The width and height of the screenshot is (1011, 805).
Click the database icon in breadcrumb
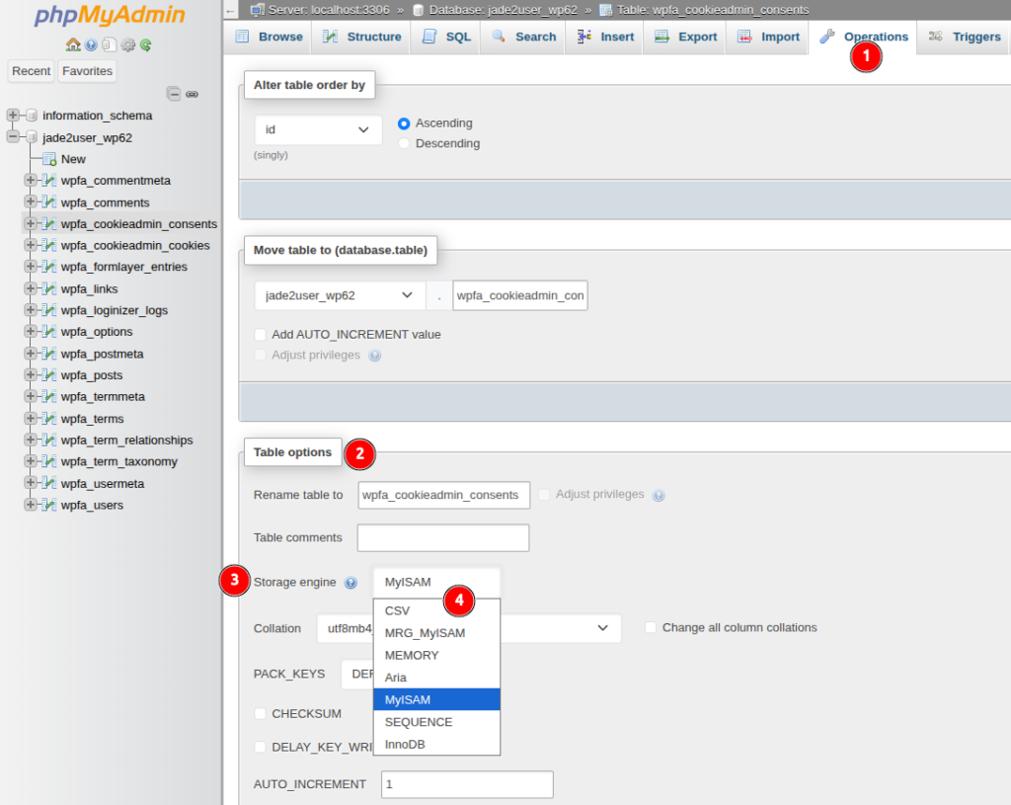[418, 10]
